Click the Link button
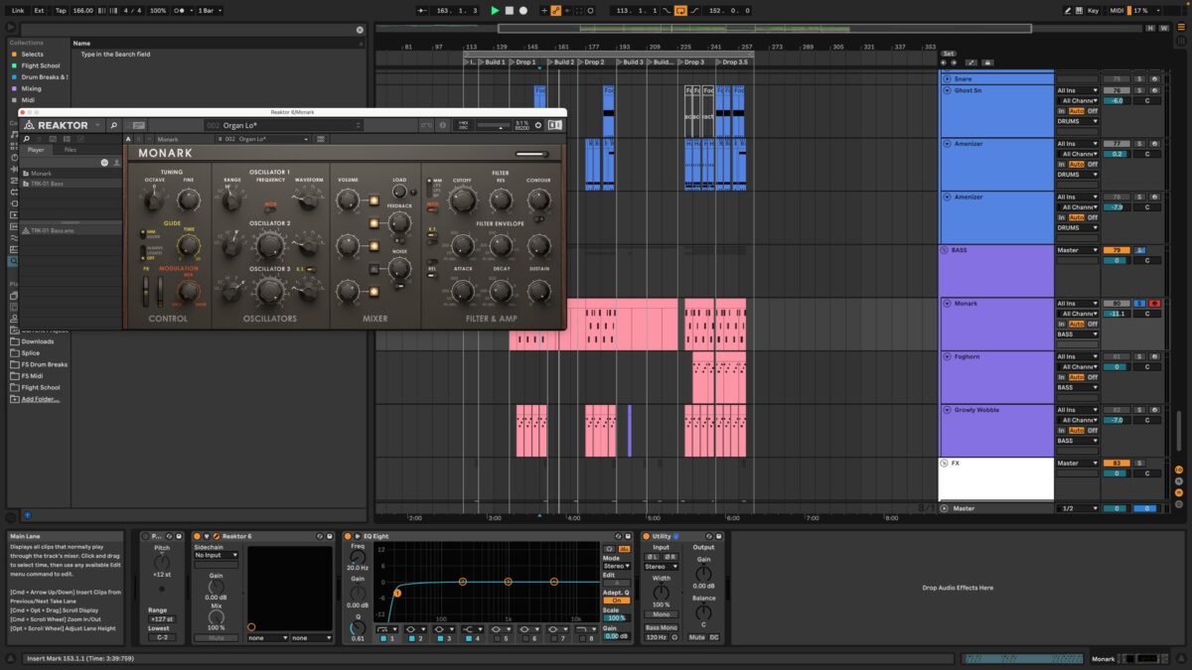The height and width of the screenshot is (670, 1192). [x=18, y=10]
